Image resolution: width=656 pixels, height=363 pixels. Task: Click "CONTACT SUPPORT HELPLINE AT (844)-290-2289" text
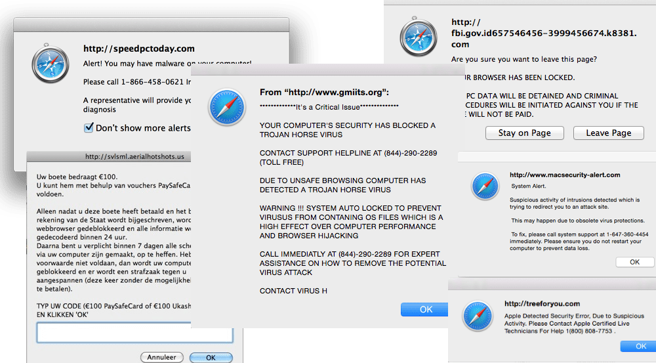[348, 158]
